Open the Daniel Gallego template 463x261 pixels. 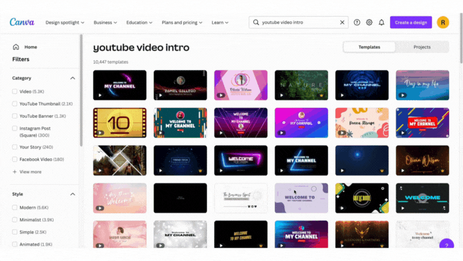click(180, 85)
